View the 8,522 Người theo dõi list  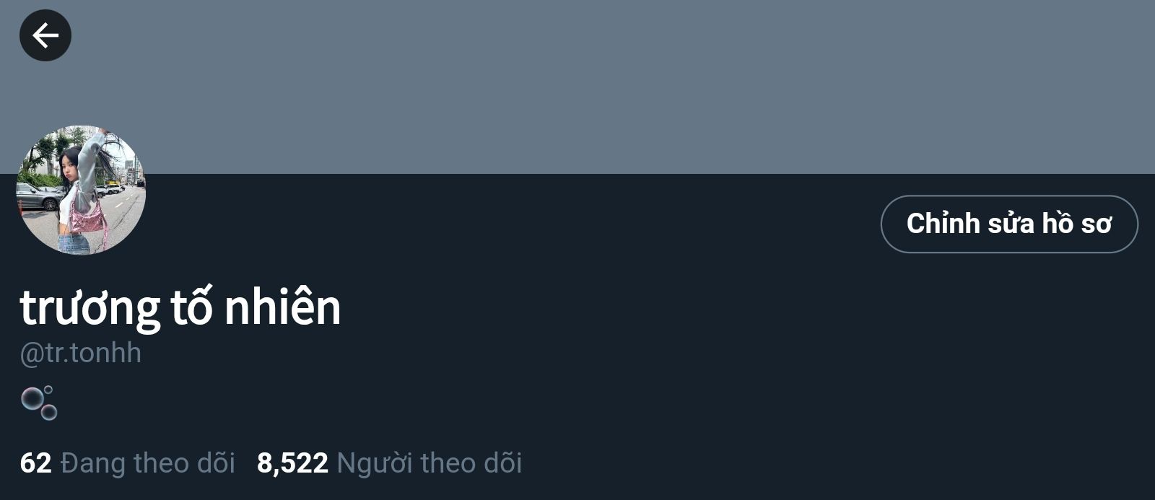pos(389,463)
